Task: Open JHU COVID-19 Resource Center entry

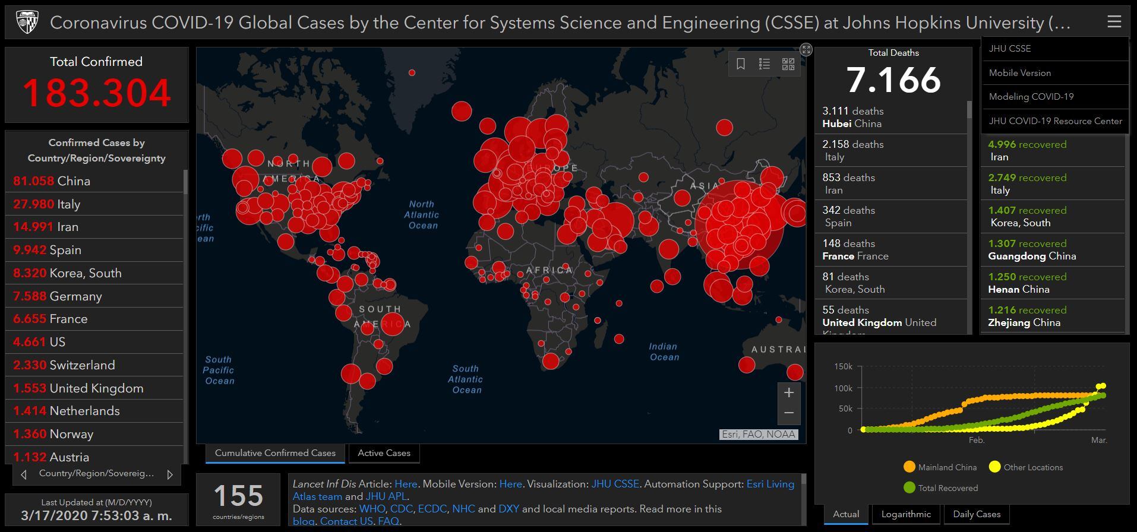Action: point(1055,121)
